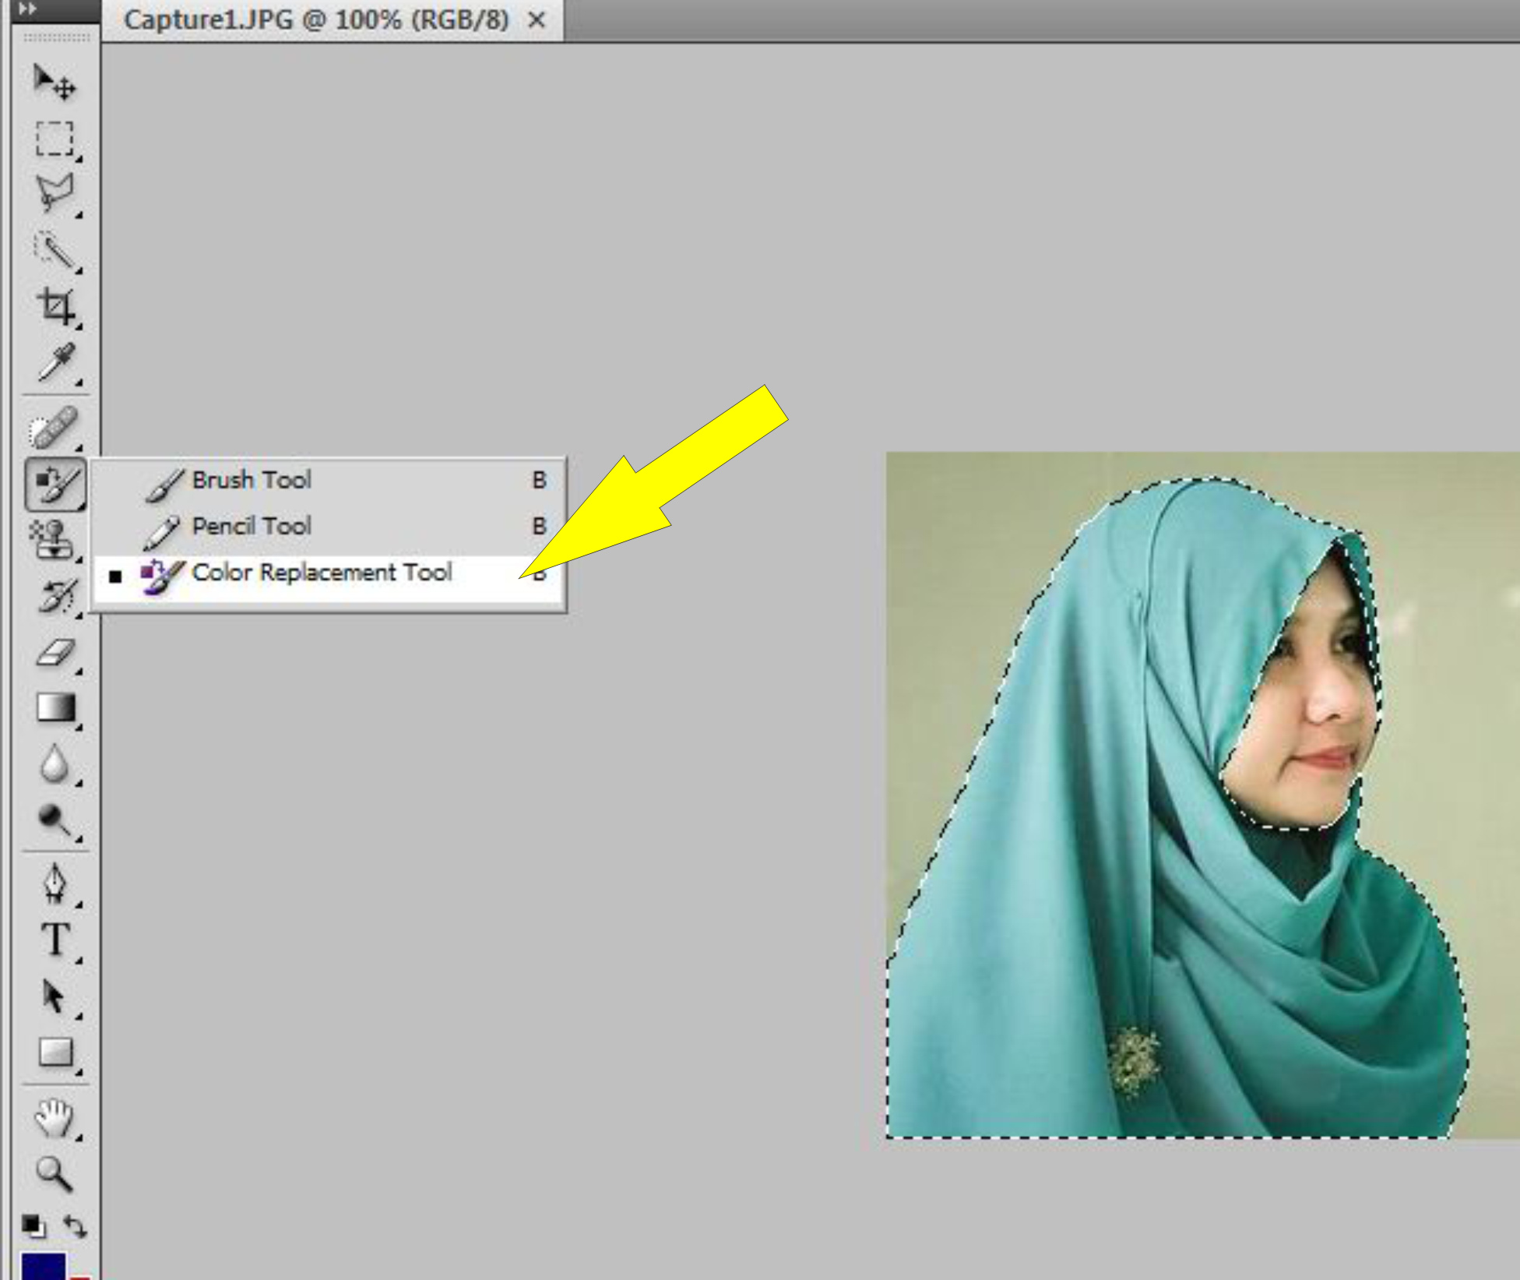Select the Pen tool
Screen dimensions: 1520x1280
pyautogui.click(x=55, y=884)
